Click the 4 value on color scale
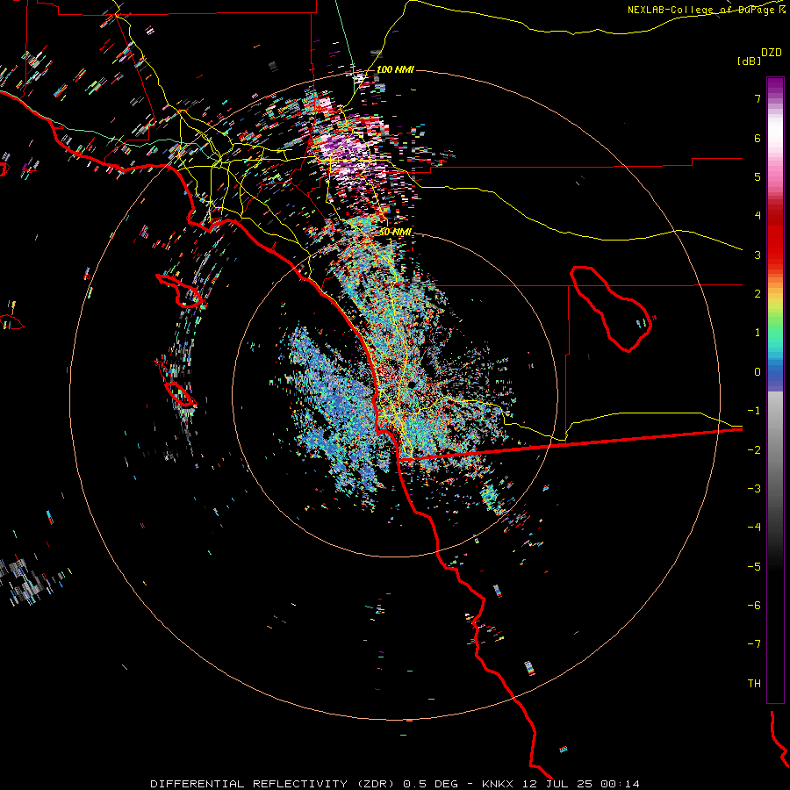Image resolution: width=790 pixels, height=790 pixels. [x=758, y=216]
